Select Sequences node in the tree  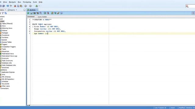coord(5,51)
